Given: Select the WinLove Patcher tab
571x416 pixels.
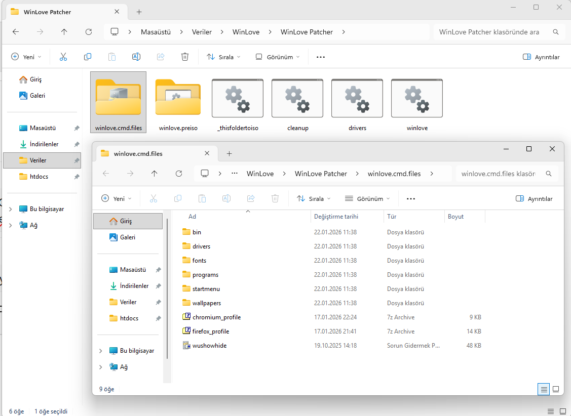Looking at the screenshot, I should coord(67,12).
